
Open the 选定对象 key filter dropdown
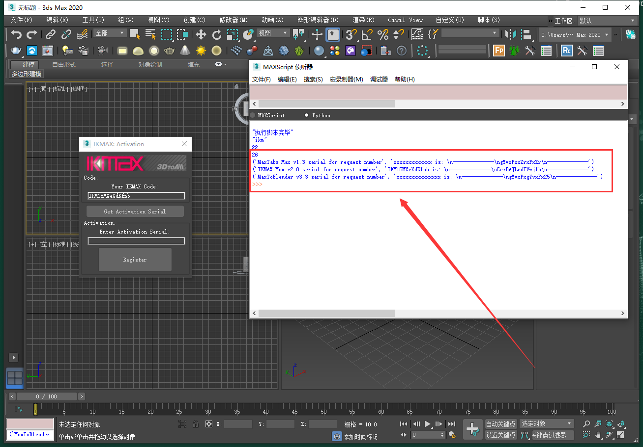pos(547,424)
